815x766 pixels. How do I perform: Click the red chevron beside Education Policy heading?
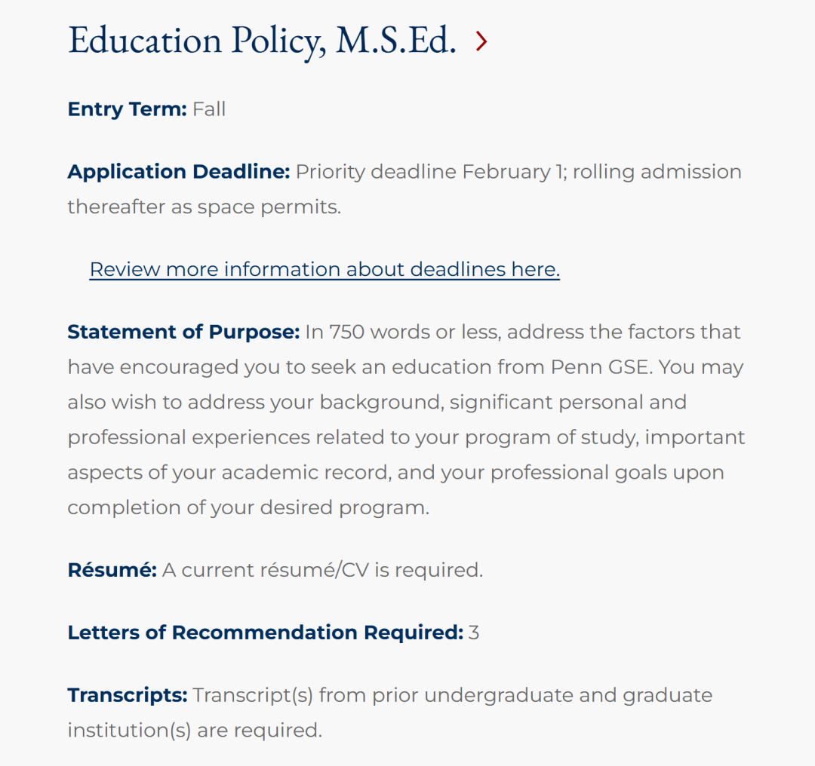point(481,42)
